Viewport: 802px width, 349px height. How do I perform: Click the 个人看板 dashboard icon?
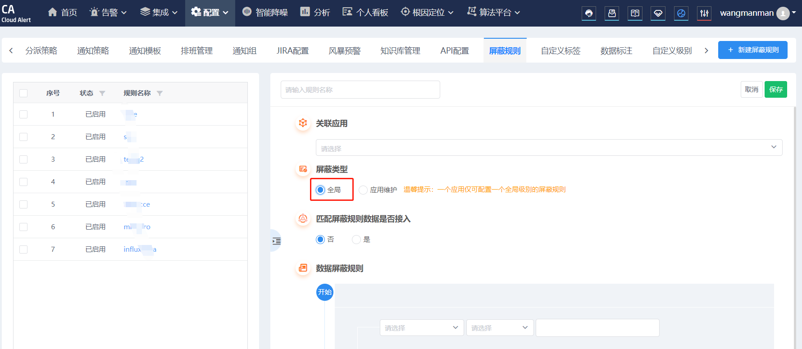(347, 12)
